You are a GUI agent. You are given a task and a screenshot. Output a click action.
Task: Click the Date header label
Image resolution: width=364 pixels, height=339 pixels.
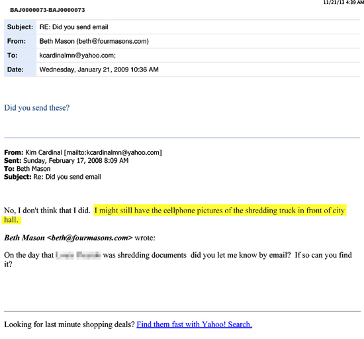pyautogui.click(x=15, y=70)
